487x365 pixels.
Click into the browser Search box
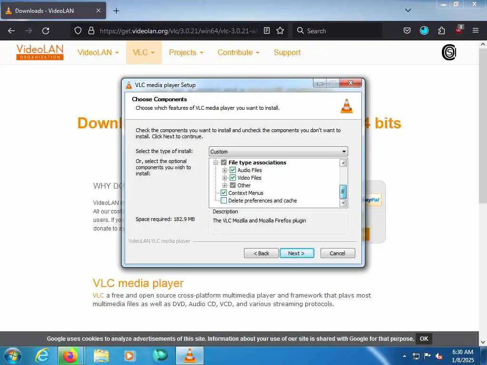[337, 31]
